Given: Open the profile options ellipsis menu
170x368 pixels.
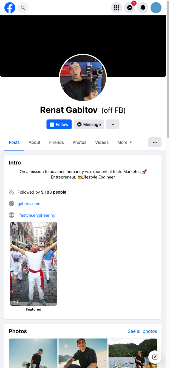Looking at the screenshot, I should [x=155, y=142].
